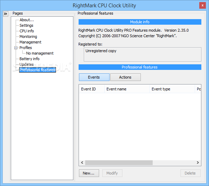The width and height of the screenshot is (209, 186).
Task: Click the double-chevron collapse pages icon
Action: [x=6, y=14]
